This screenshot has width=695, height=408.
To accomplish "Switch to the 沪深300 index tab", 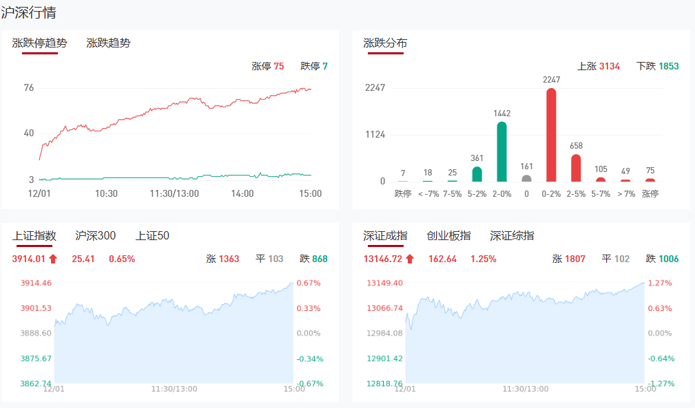I will click(x=95, y=236).
